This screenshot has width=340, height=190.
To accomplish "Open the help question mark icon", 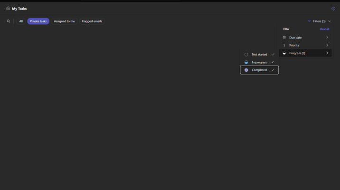I will [x=333, y=9].
